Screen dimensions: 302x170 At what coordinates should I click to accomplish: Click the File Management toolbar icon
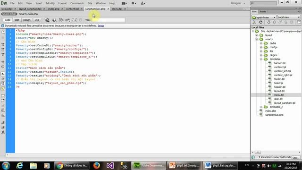click(61, 20)
